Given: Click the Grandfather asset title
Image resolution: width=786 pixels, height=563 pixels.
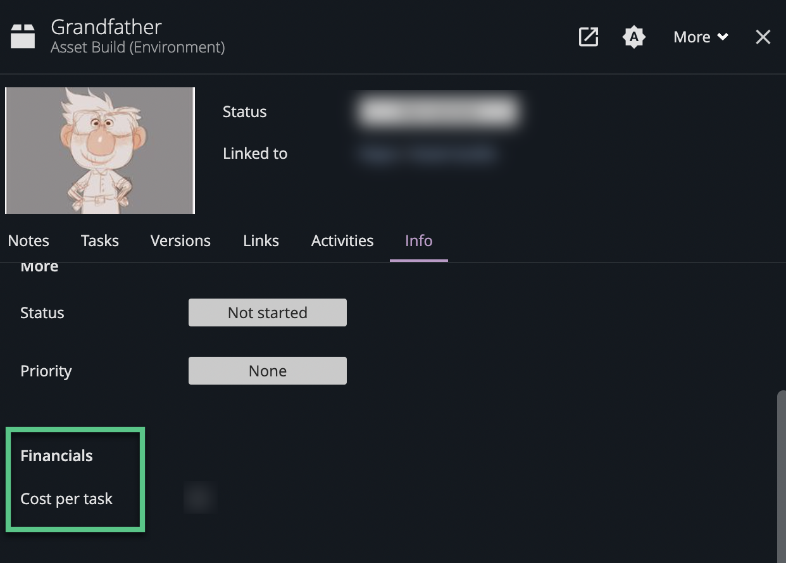Looking at the screenshot, I should tap(106, 27).
